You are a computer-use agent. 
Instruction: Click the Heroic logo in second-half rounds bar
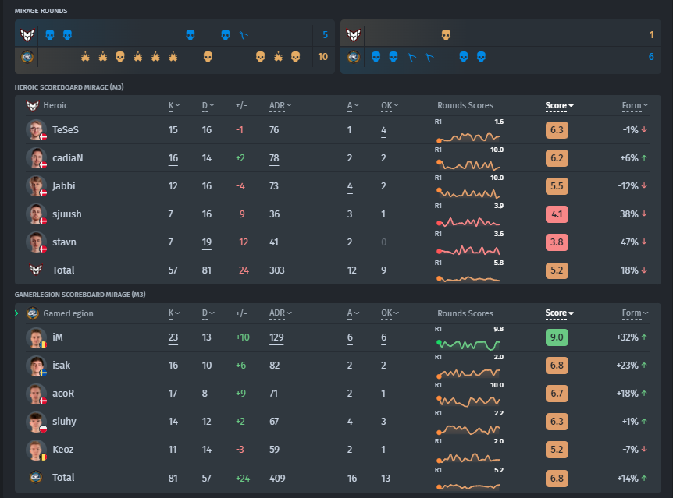(353, 35)
